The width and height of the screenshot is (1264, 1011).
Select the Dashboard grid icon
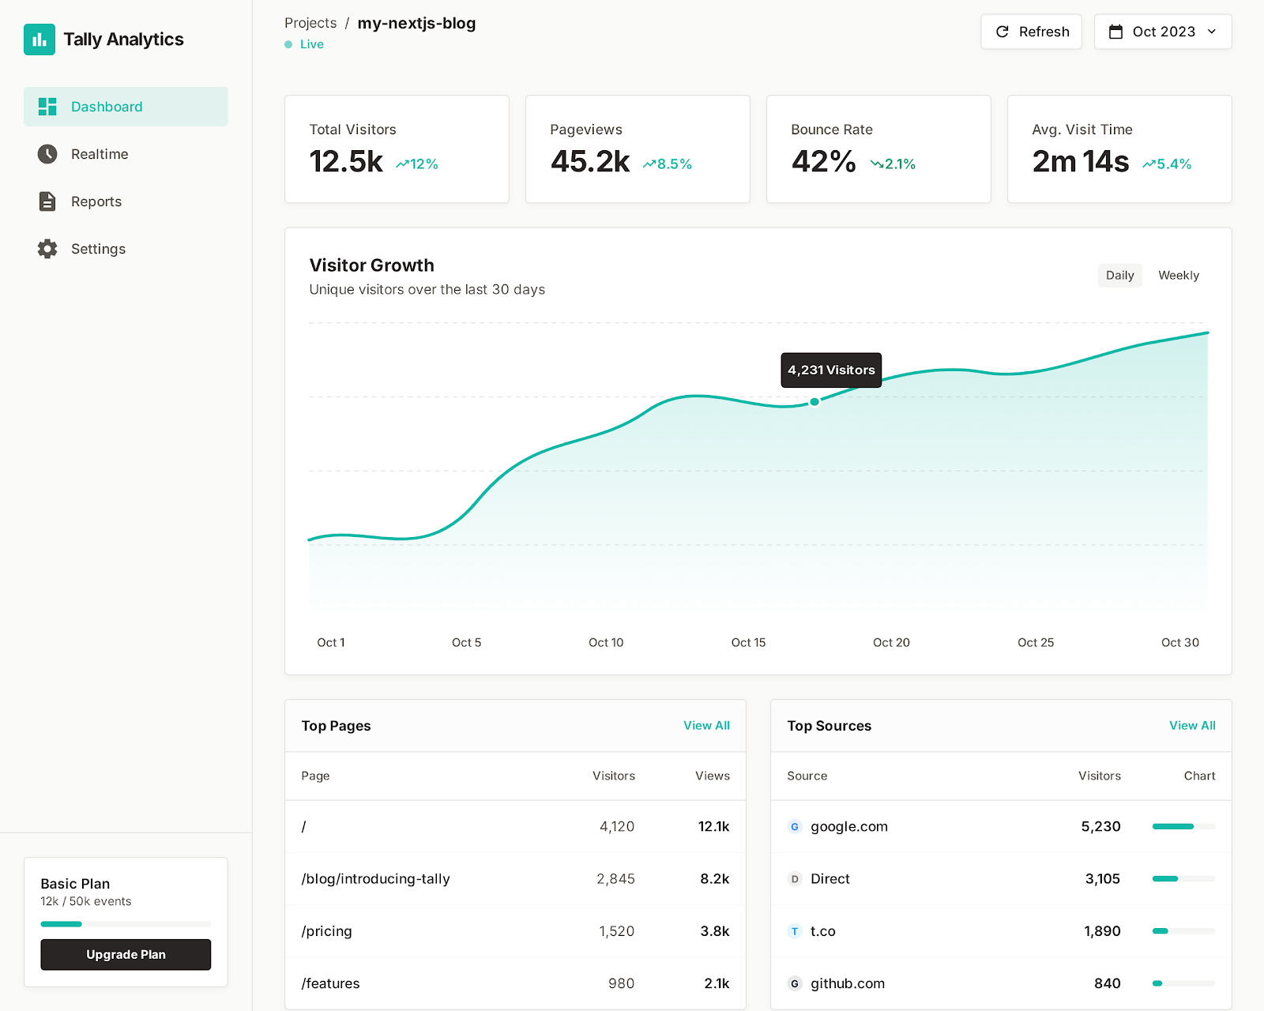[47, 106]
